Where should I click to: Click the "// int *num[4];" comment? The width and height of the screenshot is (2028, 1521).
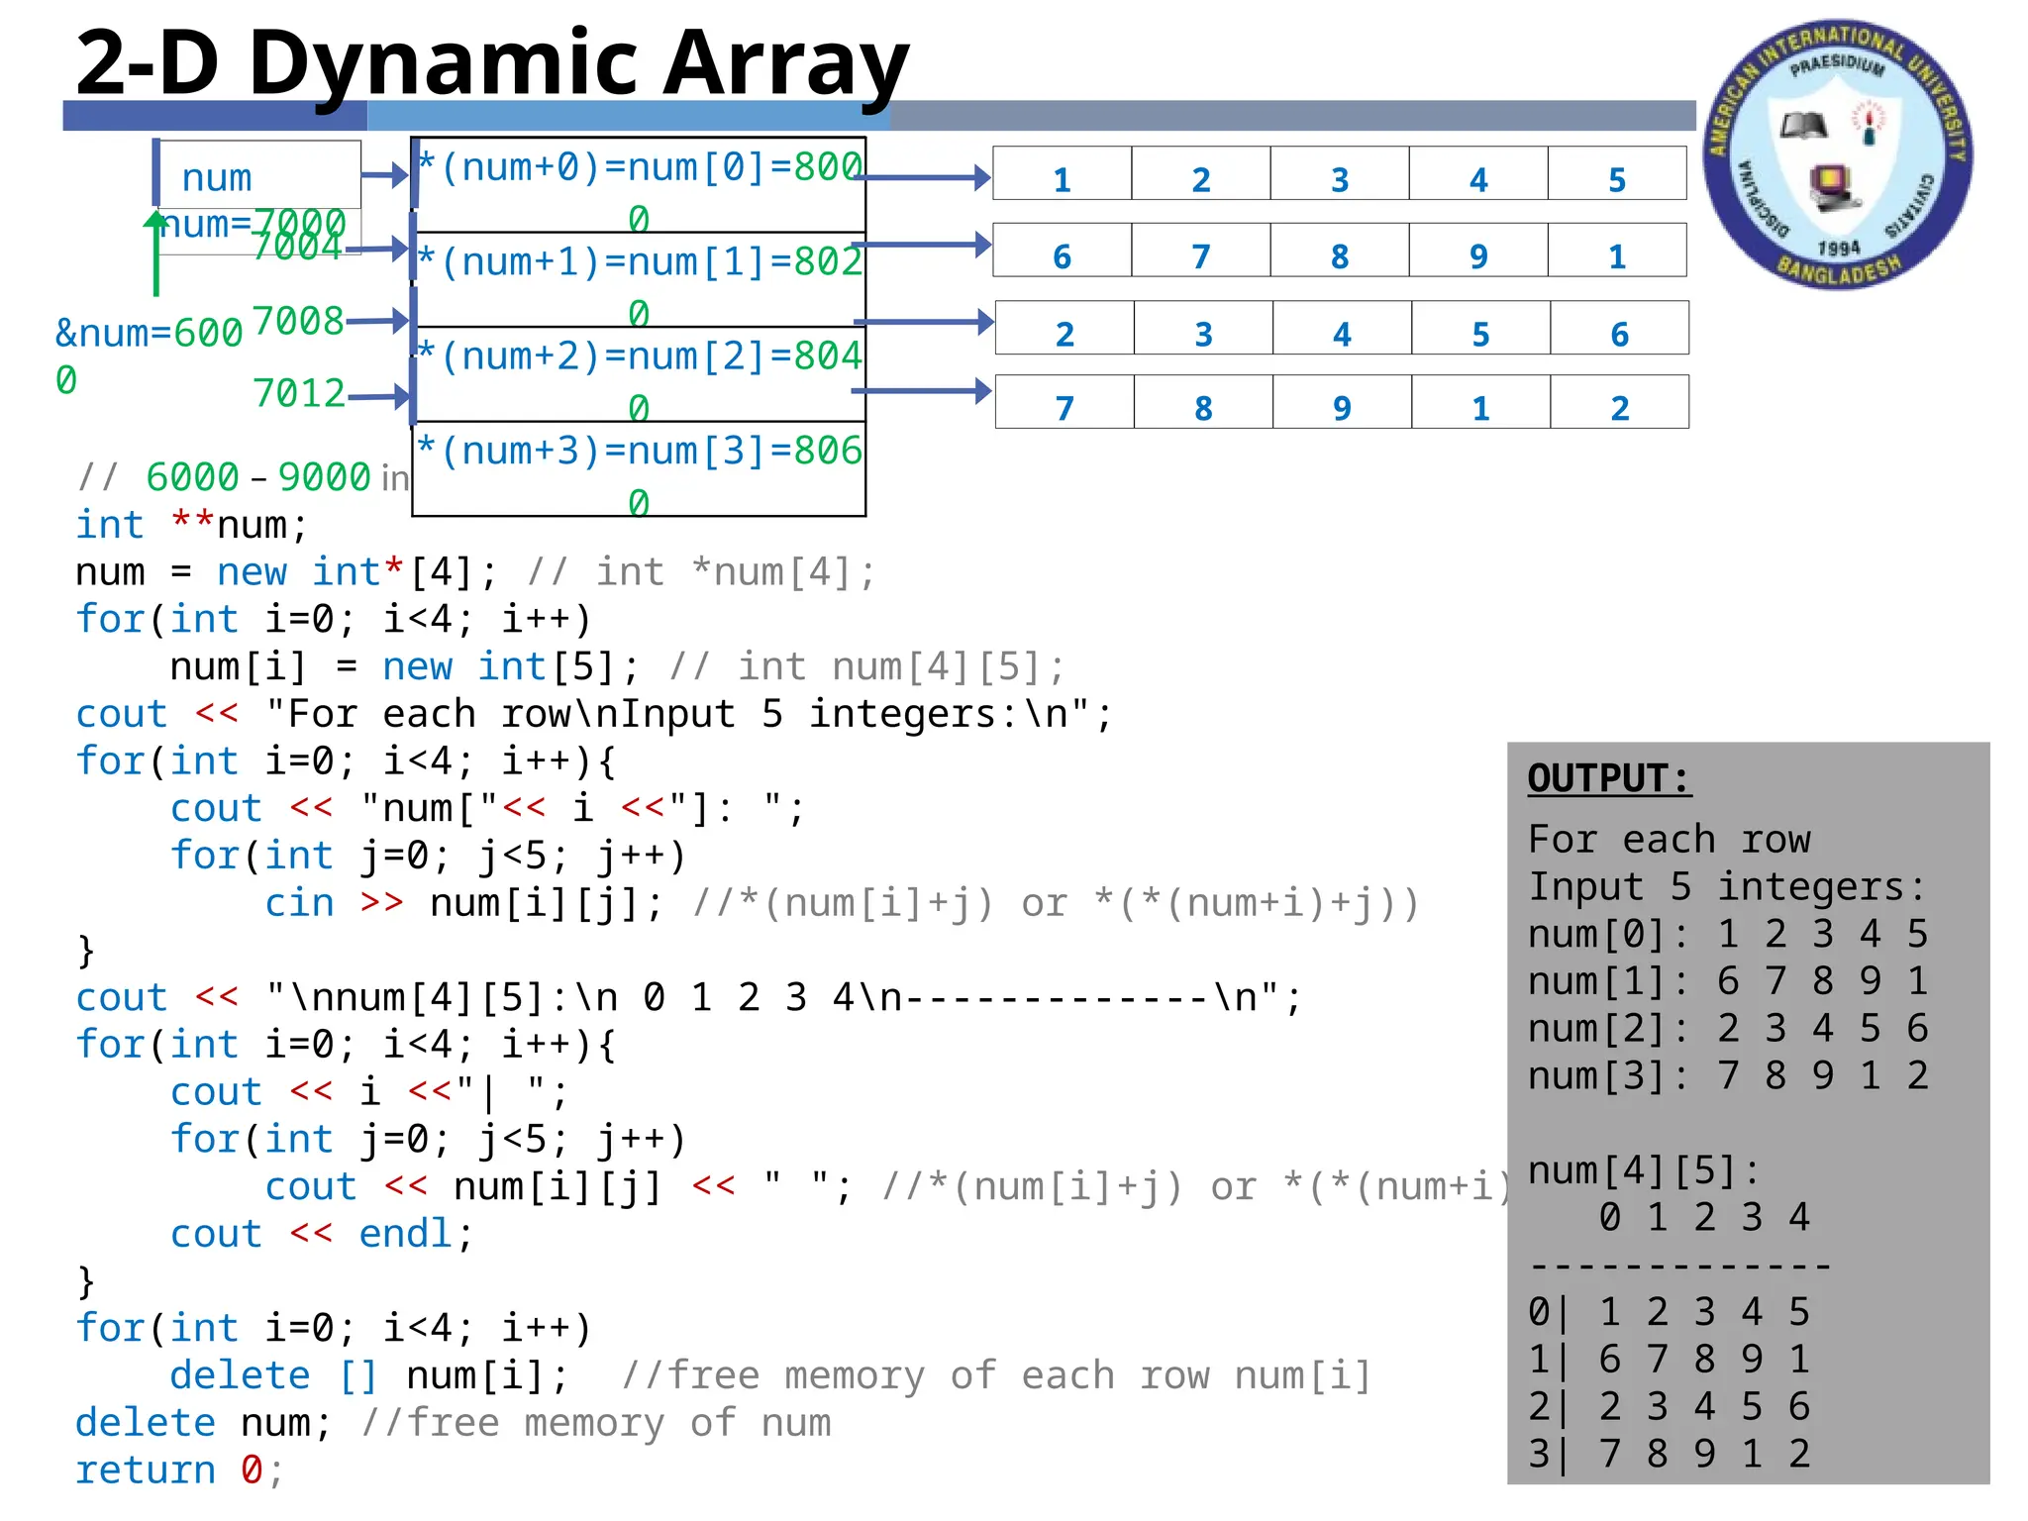(x=702, y=572)
